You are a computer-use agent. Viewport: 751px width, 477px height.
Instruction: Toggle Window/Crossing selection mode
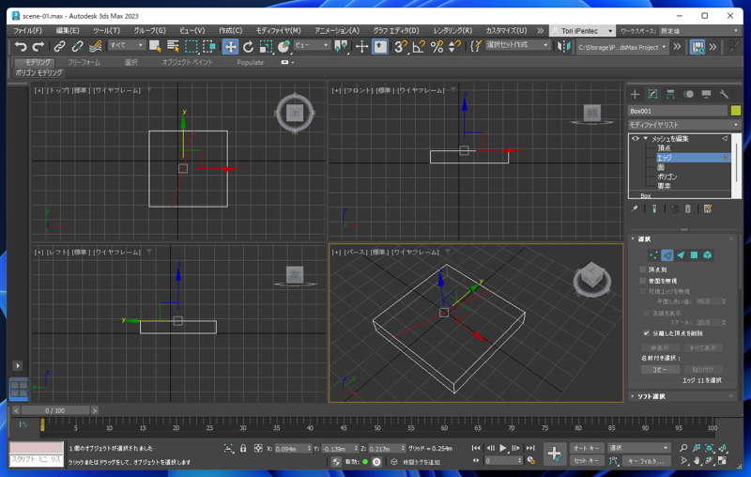pos(209,46)
